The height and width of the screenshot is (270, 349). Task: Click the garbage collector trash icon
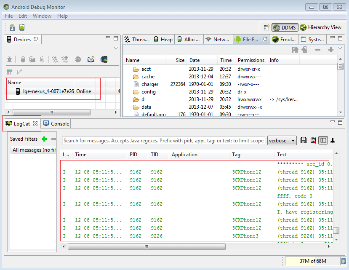click(x=344, y=261)
